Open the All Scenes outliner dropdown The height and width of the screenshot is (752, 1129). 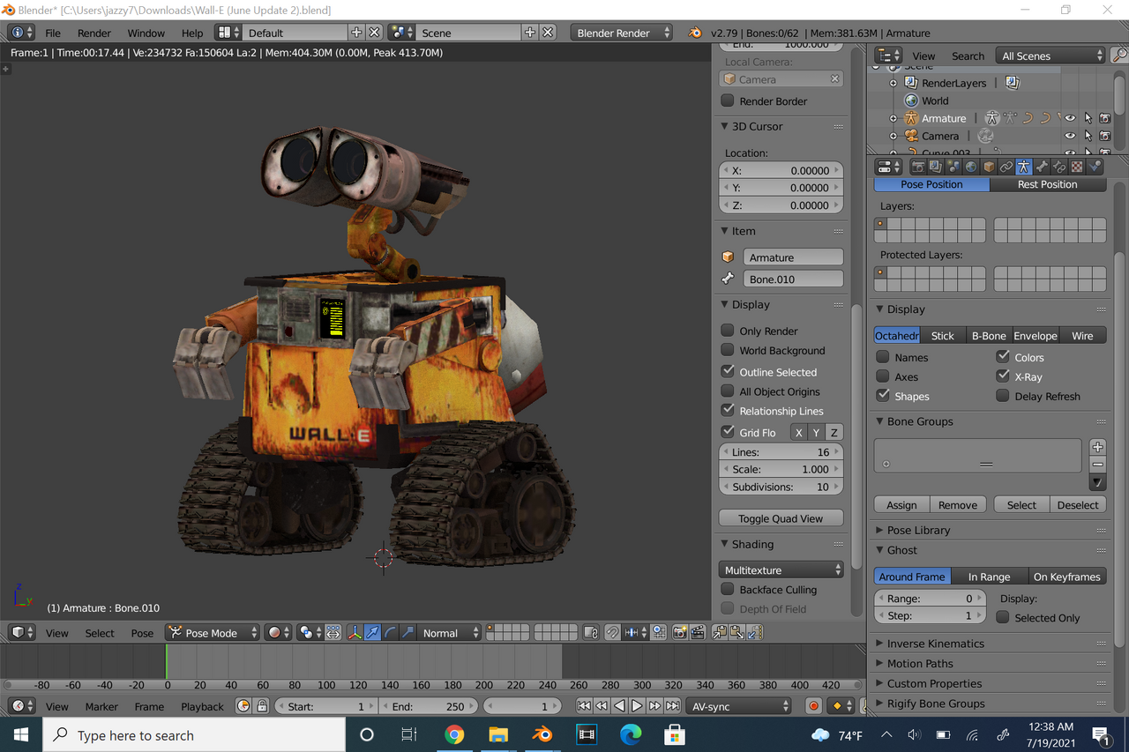pyautogui.click(x=1050, y=56)
